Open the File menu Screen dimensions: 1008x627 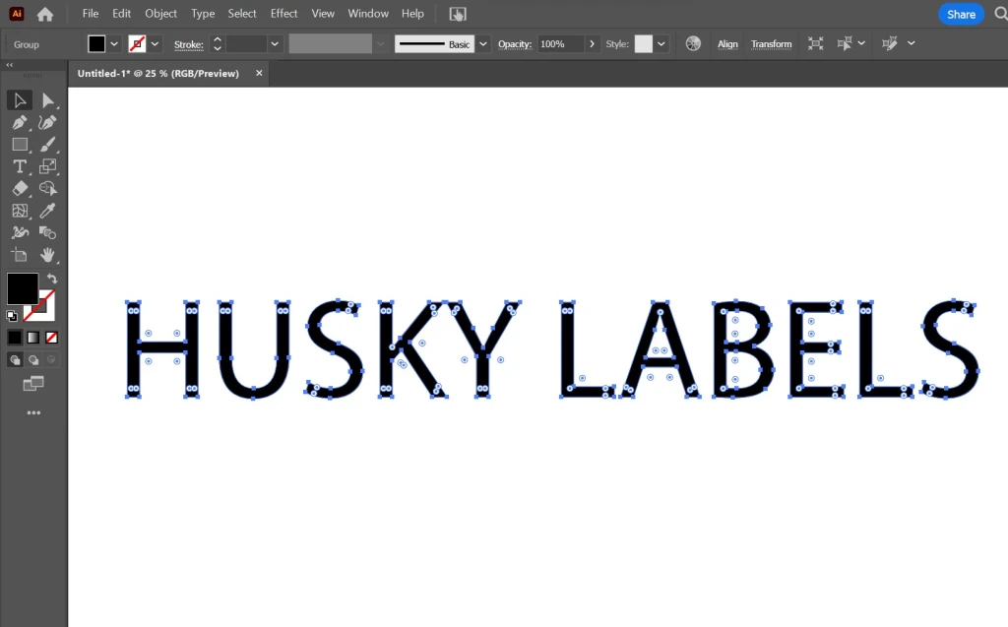[91, 14]
